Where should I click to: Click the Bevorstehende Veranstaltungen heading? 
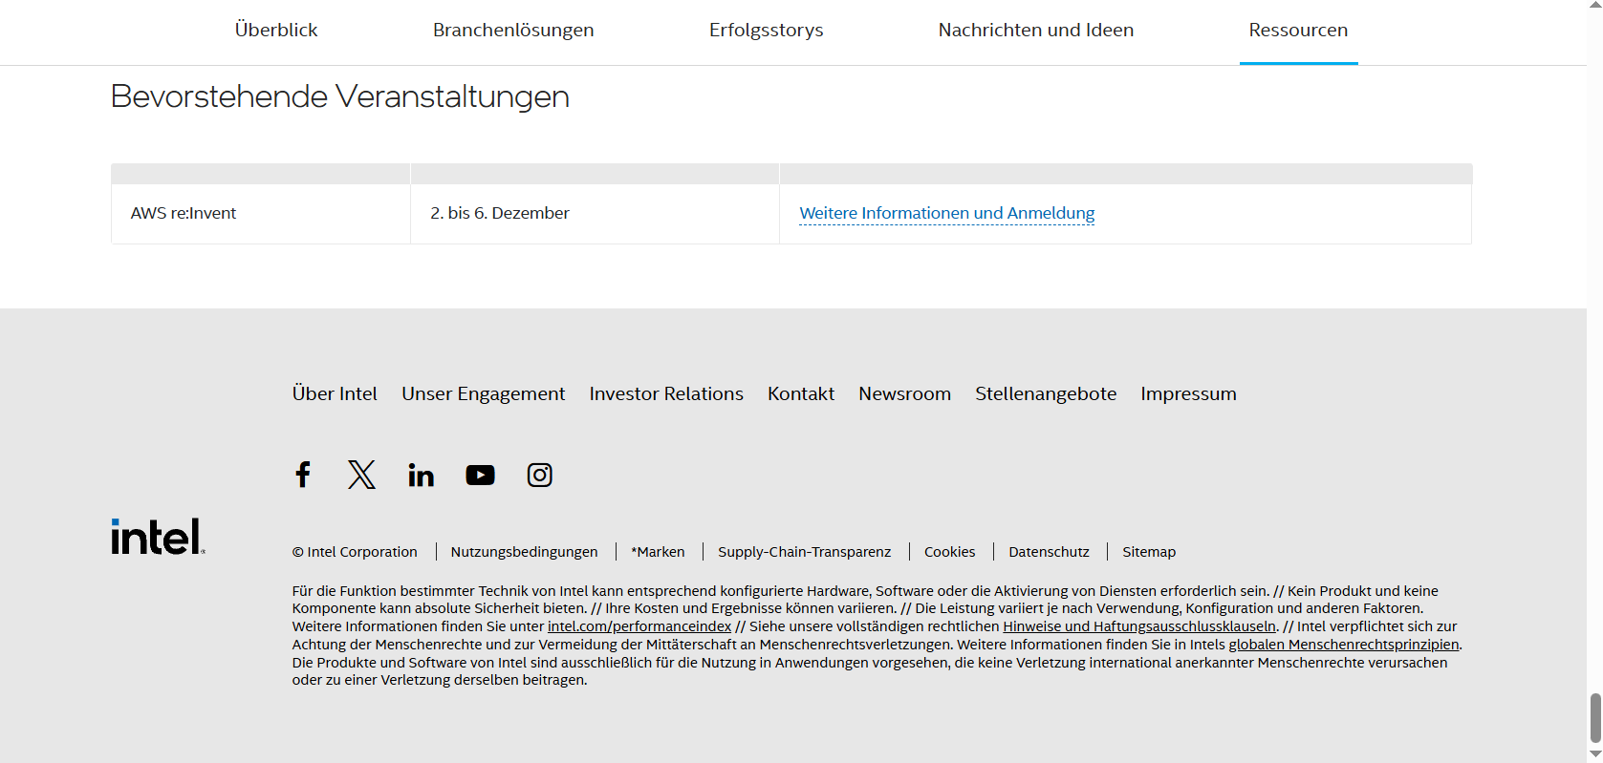click(x=340, y=96)
